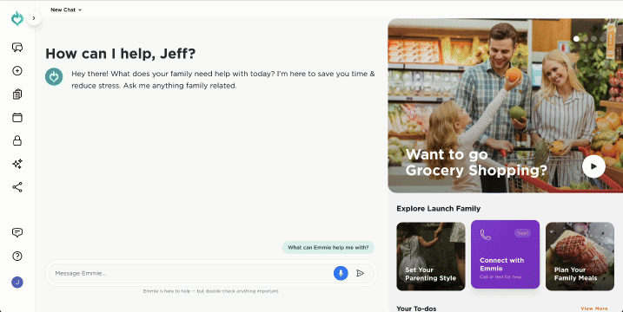Start voice input with microphone button
Viewport: 623px width, 312px height.
(x=341, y=273)
